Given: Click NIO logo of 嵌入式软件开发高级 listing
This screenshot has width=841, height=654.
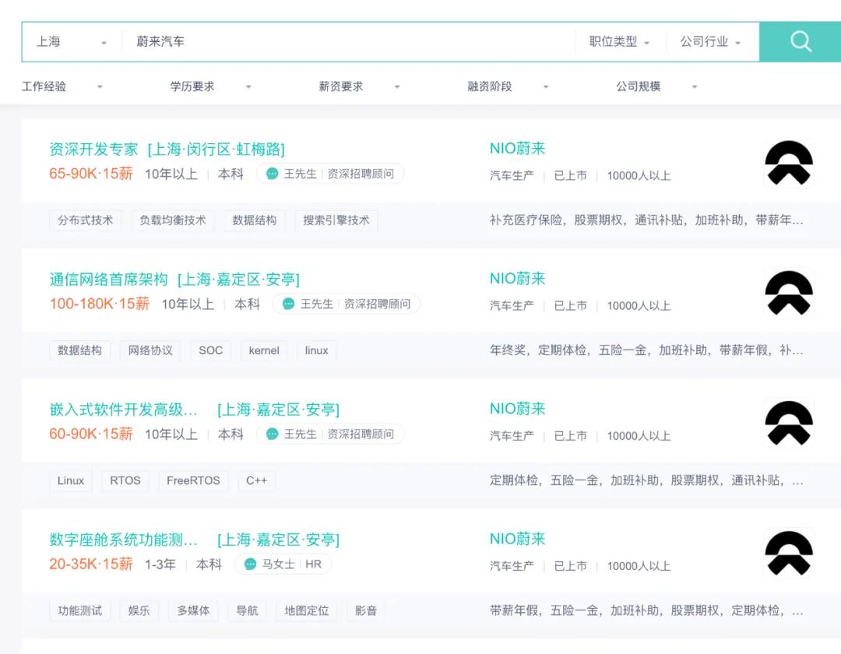Looking at the screenshot, I should point(789,423).
